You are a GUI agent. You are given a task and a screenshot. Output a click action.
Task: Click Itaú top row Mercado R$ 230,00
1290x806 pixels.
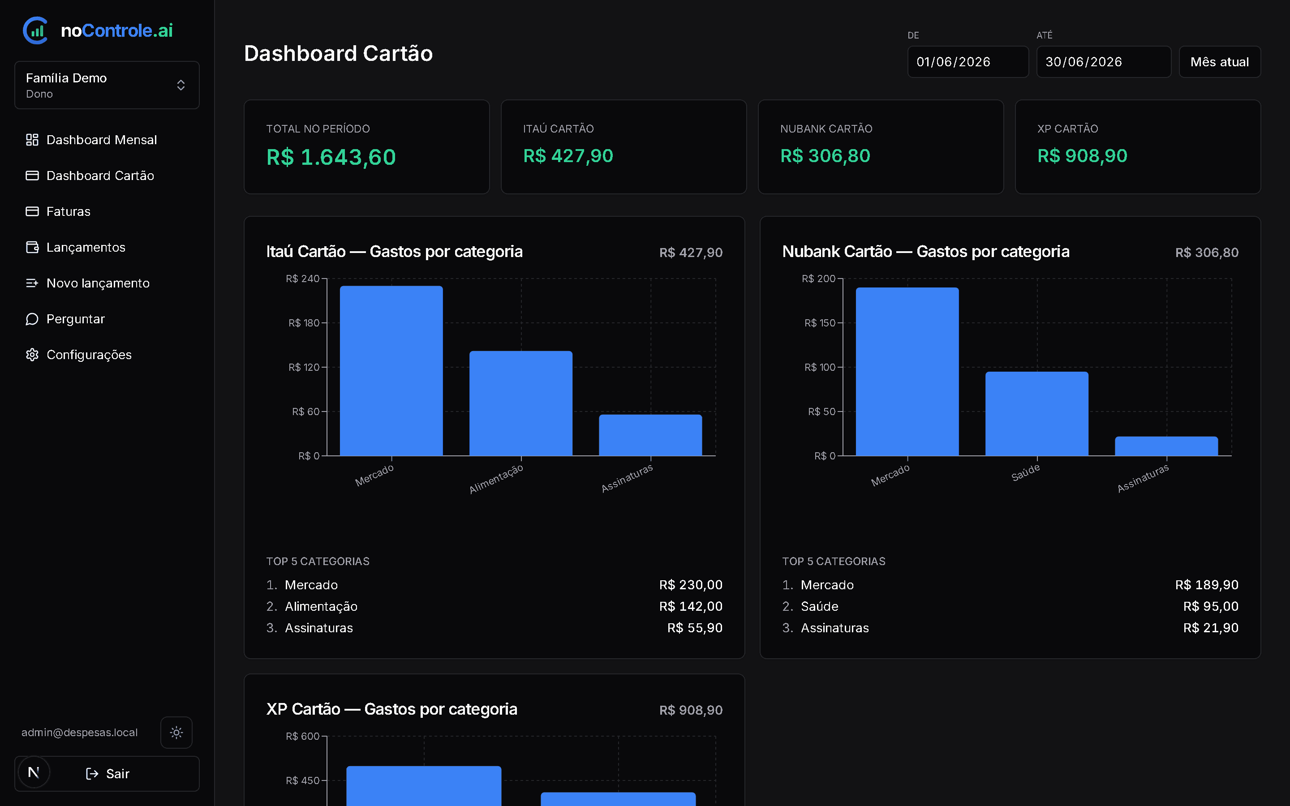pyautogui.click(x=494, y=585)
